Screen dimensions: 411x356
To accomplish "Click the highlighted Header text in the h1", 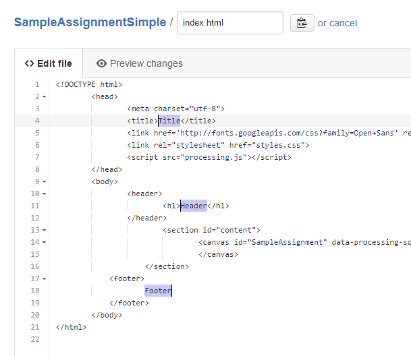I will pyautogui.click(x=193, y=206).
